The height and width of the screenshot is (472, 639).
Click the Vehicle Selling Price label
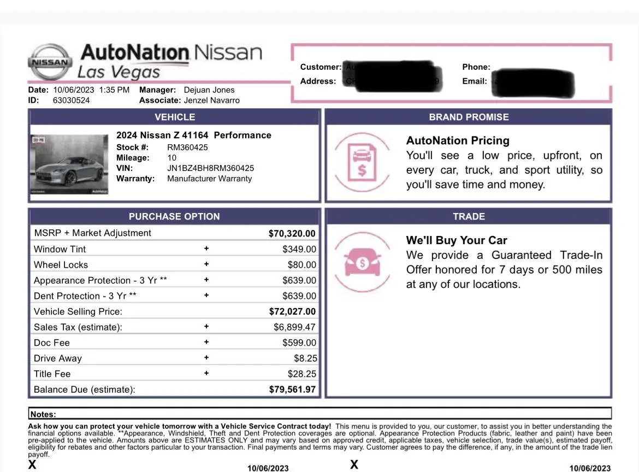click(x=78, y=311)
